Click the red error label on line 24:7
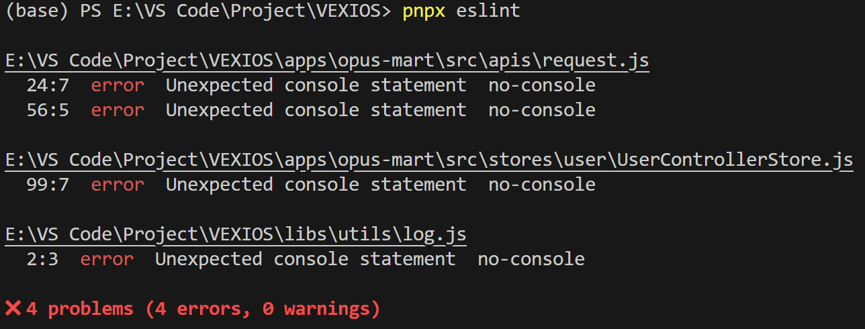 point(118,85)
